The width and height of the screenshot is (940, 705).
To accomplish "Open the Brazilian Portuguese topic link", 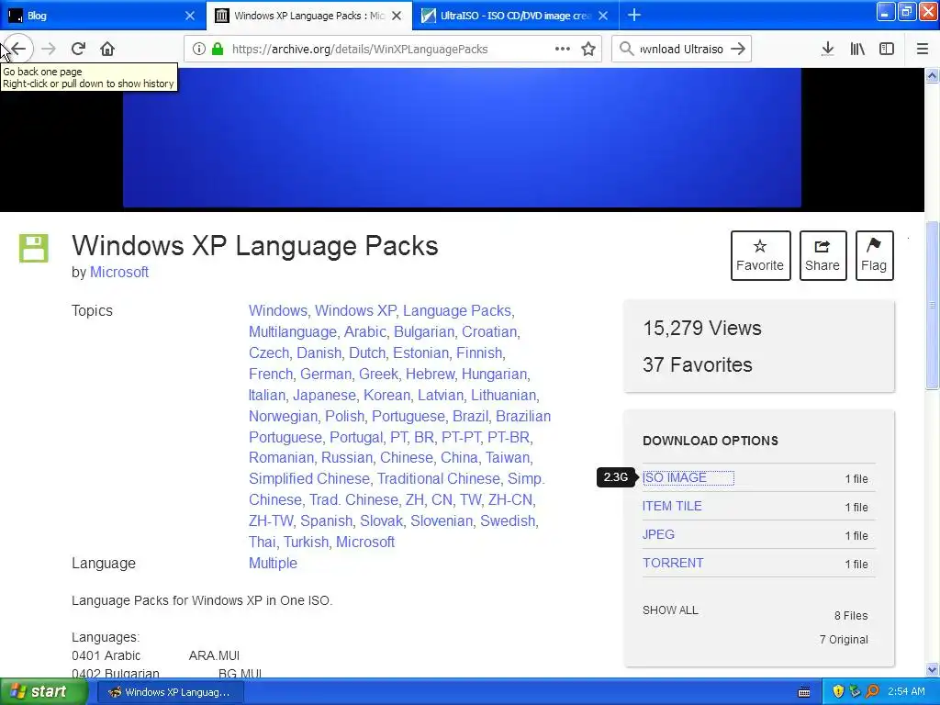I will click(x=400, y=427).
